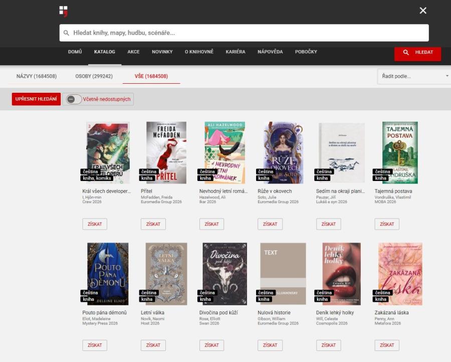Viewport: 451px width, 362px height.
Task: Click ZÍSKAT under Přítel
Action: (153, 224)
